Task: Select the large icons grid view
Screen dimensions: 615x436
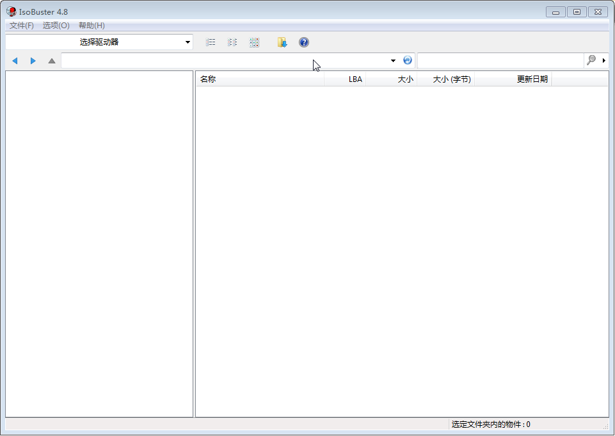Action: pyautogui.click(x=254, y=42)
